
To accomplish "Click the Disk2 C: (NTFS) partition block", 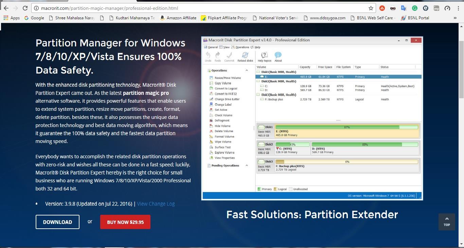I will (292, 148).
